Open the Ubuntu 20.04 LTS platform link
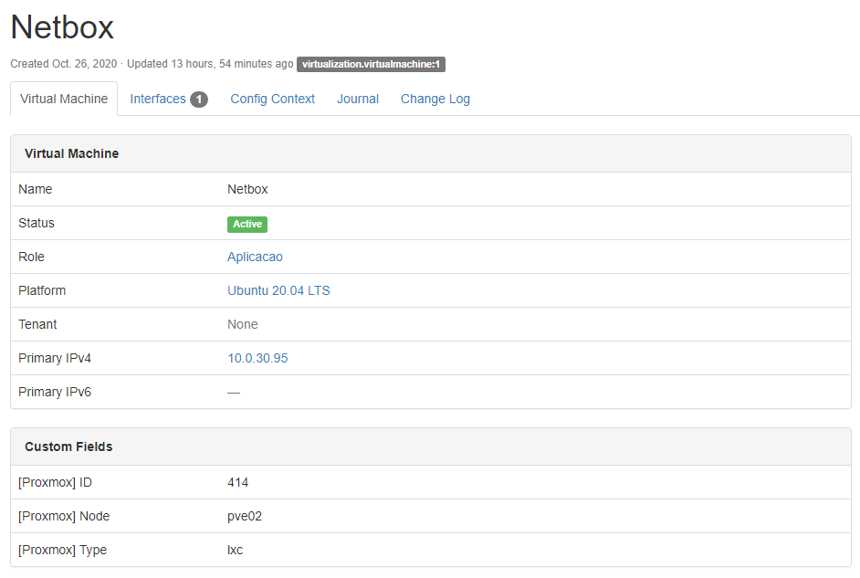860x578 pixels. coord(278,290)
